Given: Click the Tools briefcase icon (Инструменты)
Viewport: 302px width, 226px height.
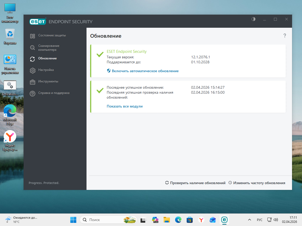Looking at the screenshot, I should (x=33, y=82).
